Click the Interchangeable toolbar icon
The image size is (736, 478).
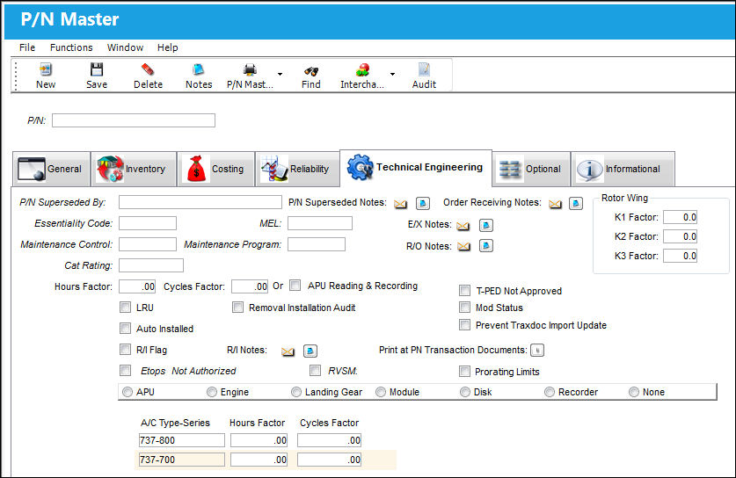click(x=362, y=70)
